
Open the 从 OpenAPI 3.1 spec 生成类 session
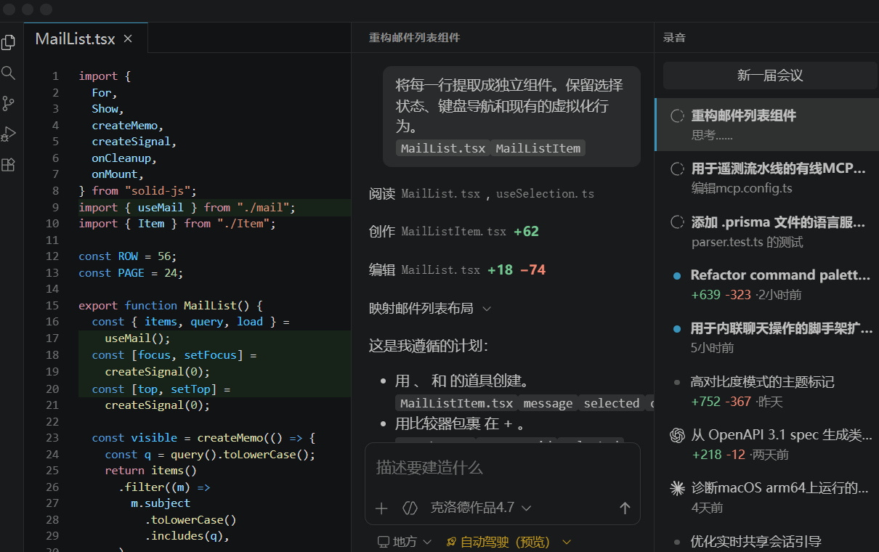pyautogui.click(x=767, y=444)
